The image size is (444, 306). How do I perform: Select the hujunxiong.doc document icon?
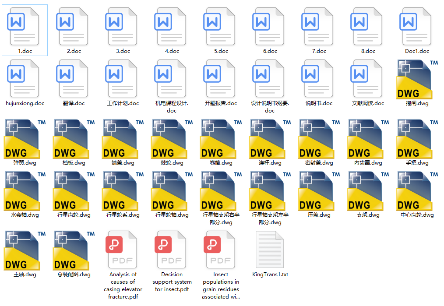point(25,79)
